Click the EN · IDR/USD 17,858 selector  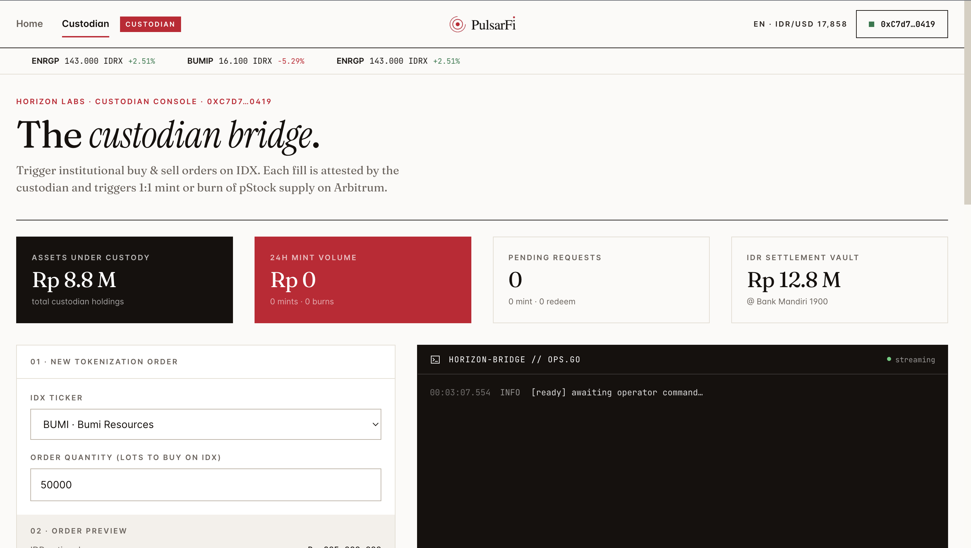tap(800, 24)
